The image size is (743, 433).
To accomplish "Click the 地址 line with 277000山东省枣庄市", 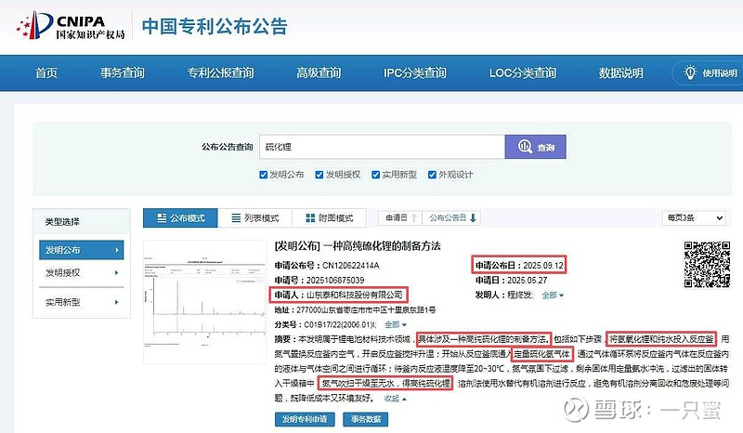I will click(x=355, y=309).
